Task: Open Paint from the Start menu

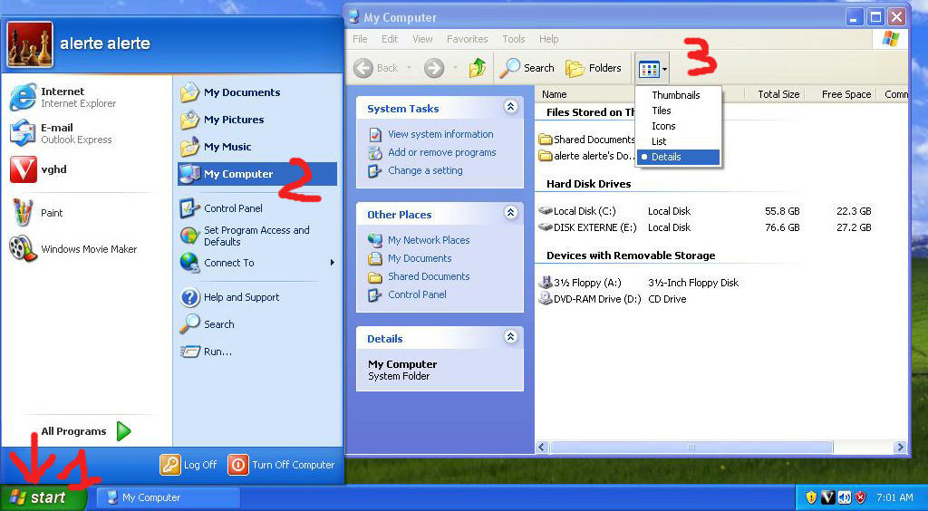Action: click(52, 213)
